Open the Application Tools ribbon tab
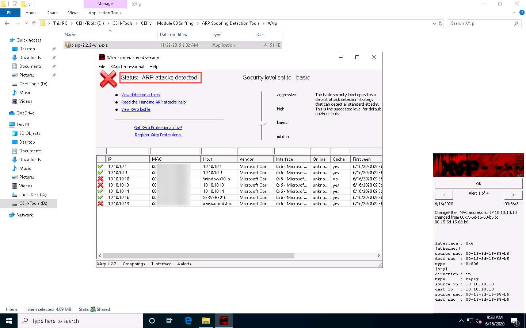Image resolution: width=526 pixels, height=328 pixels. (x=105, y=13)
